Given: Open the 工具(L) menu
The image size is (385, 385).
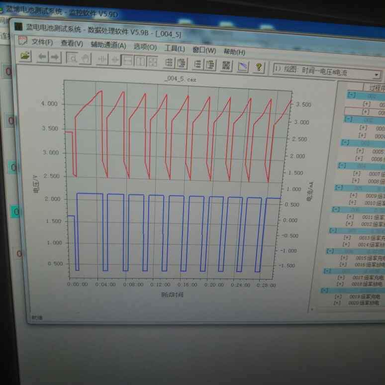Looking at the screenshot, I should 175,48.
